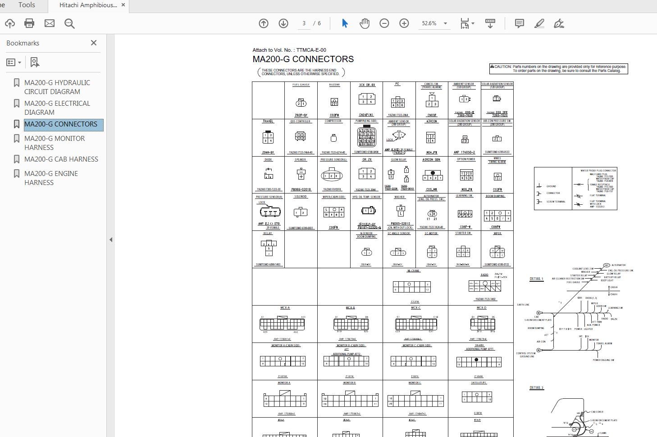Switch to the Tools tab
This screenshot has height=437, width=657.
click(x=27, y=5)
